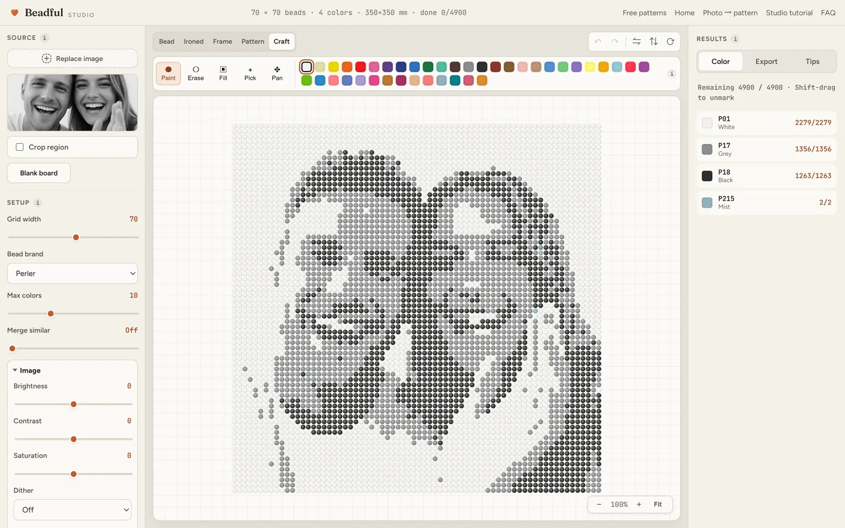845x528 pixels.
Task: Activate the Fill tool
Action: pyautogui.click(x=223, y=73)
